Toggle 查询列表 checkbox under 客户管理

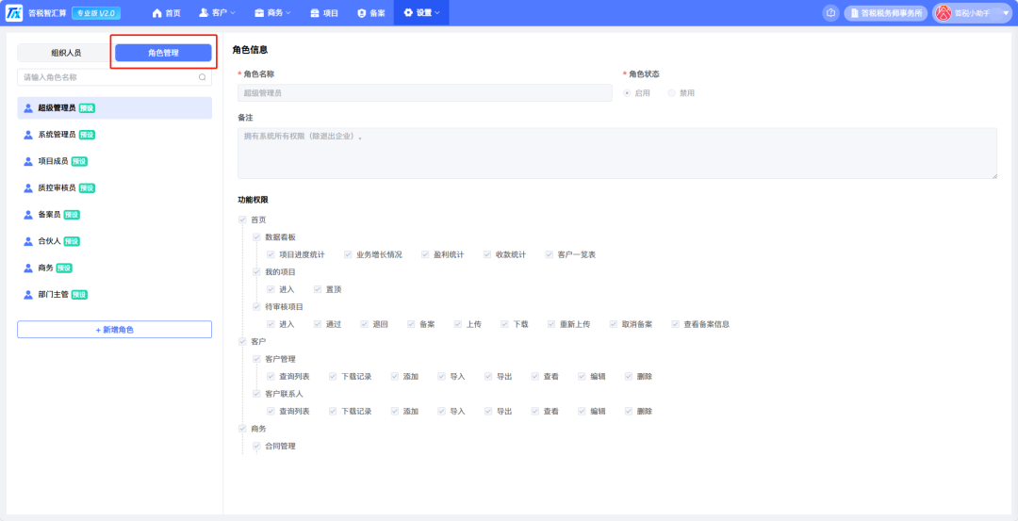(271, 376)
